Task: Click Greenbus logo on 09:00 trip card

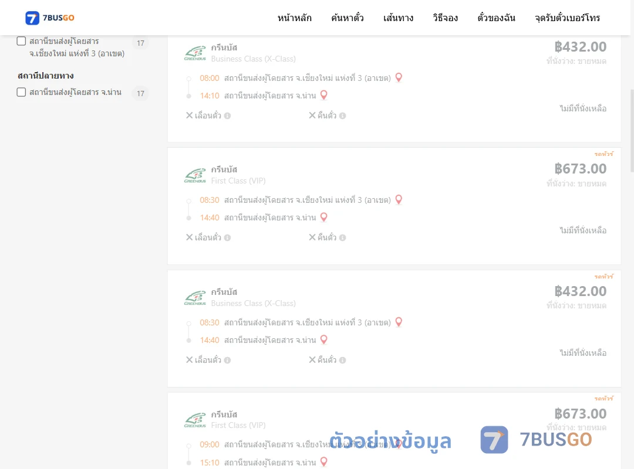Action: [195, 420]
